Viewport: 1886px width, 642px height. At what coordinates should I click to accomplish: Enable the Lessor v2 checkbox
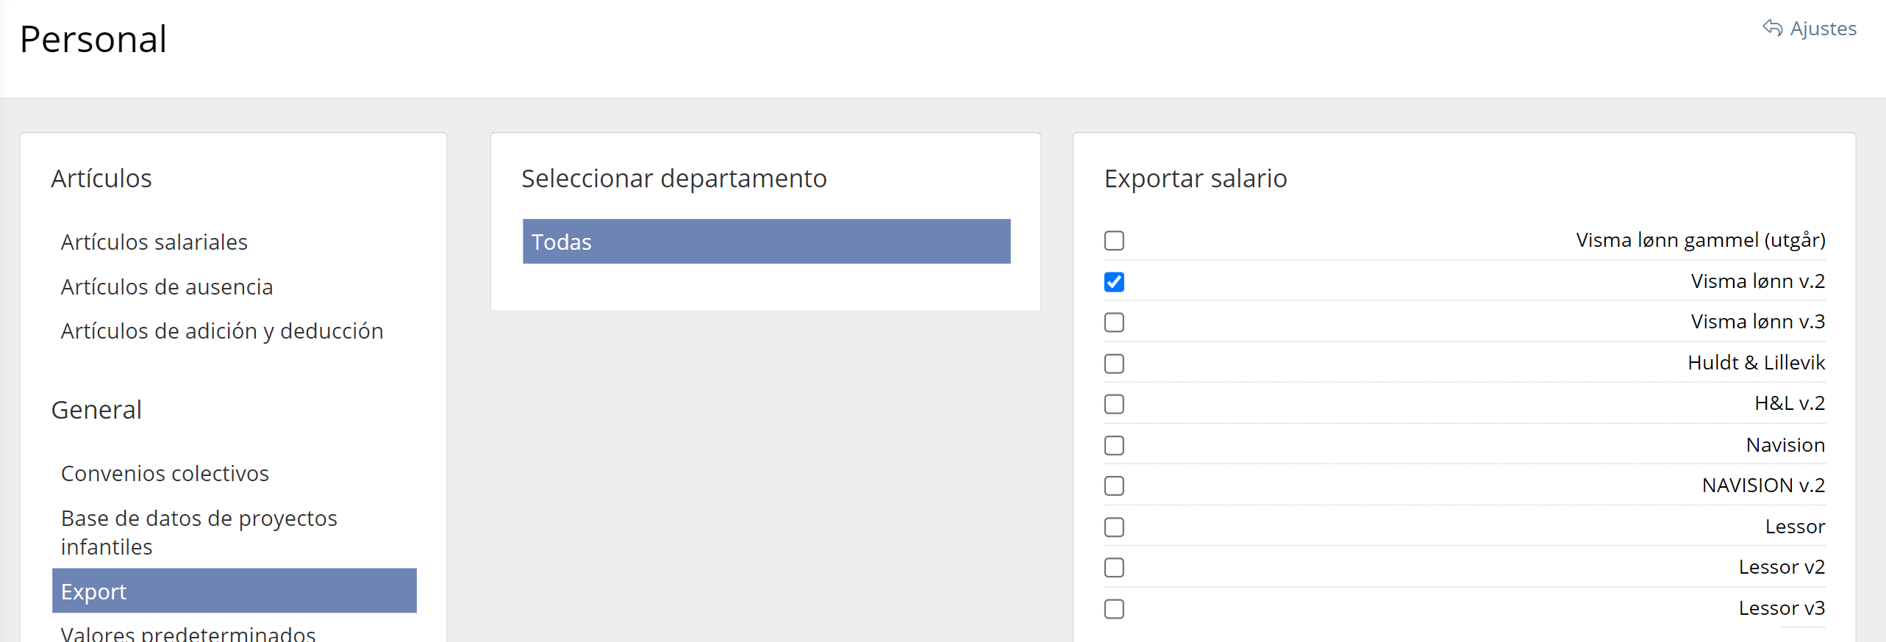1114,567
